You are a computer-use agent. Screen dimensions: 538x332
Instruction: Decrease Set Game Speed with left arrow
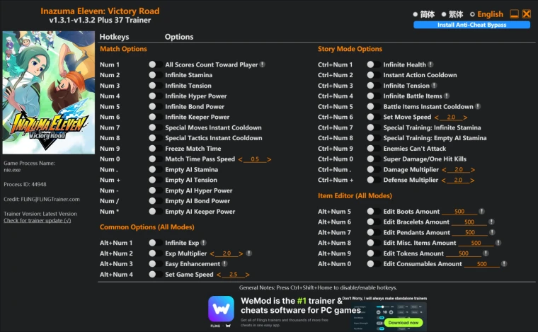coord(219,275)
